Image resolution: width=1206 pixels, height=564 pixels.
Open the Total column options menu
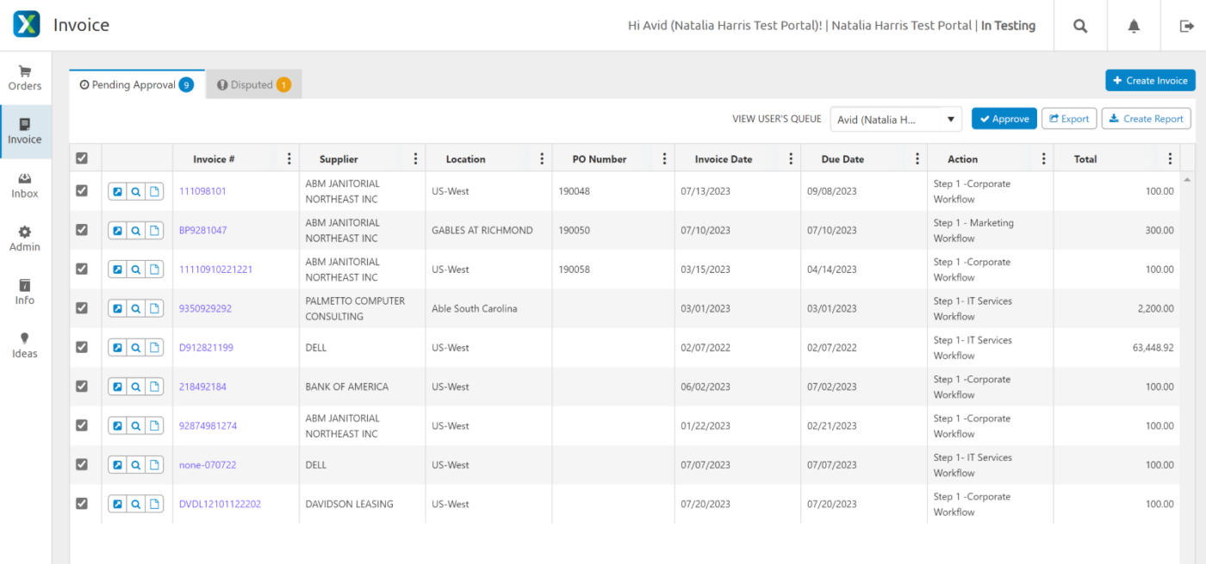pos(1169,159)
